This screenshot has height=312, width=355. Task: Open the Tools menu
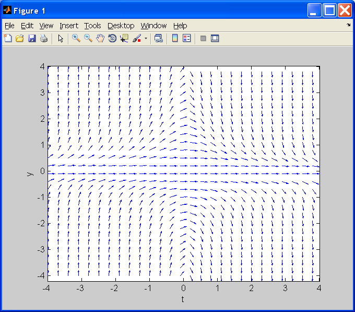92,26
